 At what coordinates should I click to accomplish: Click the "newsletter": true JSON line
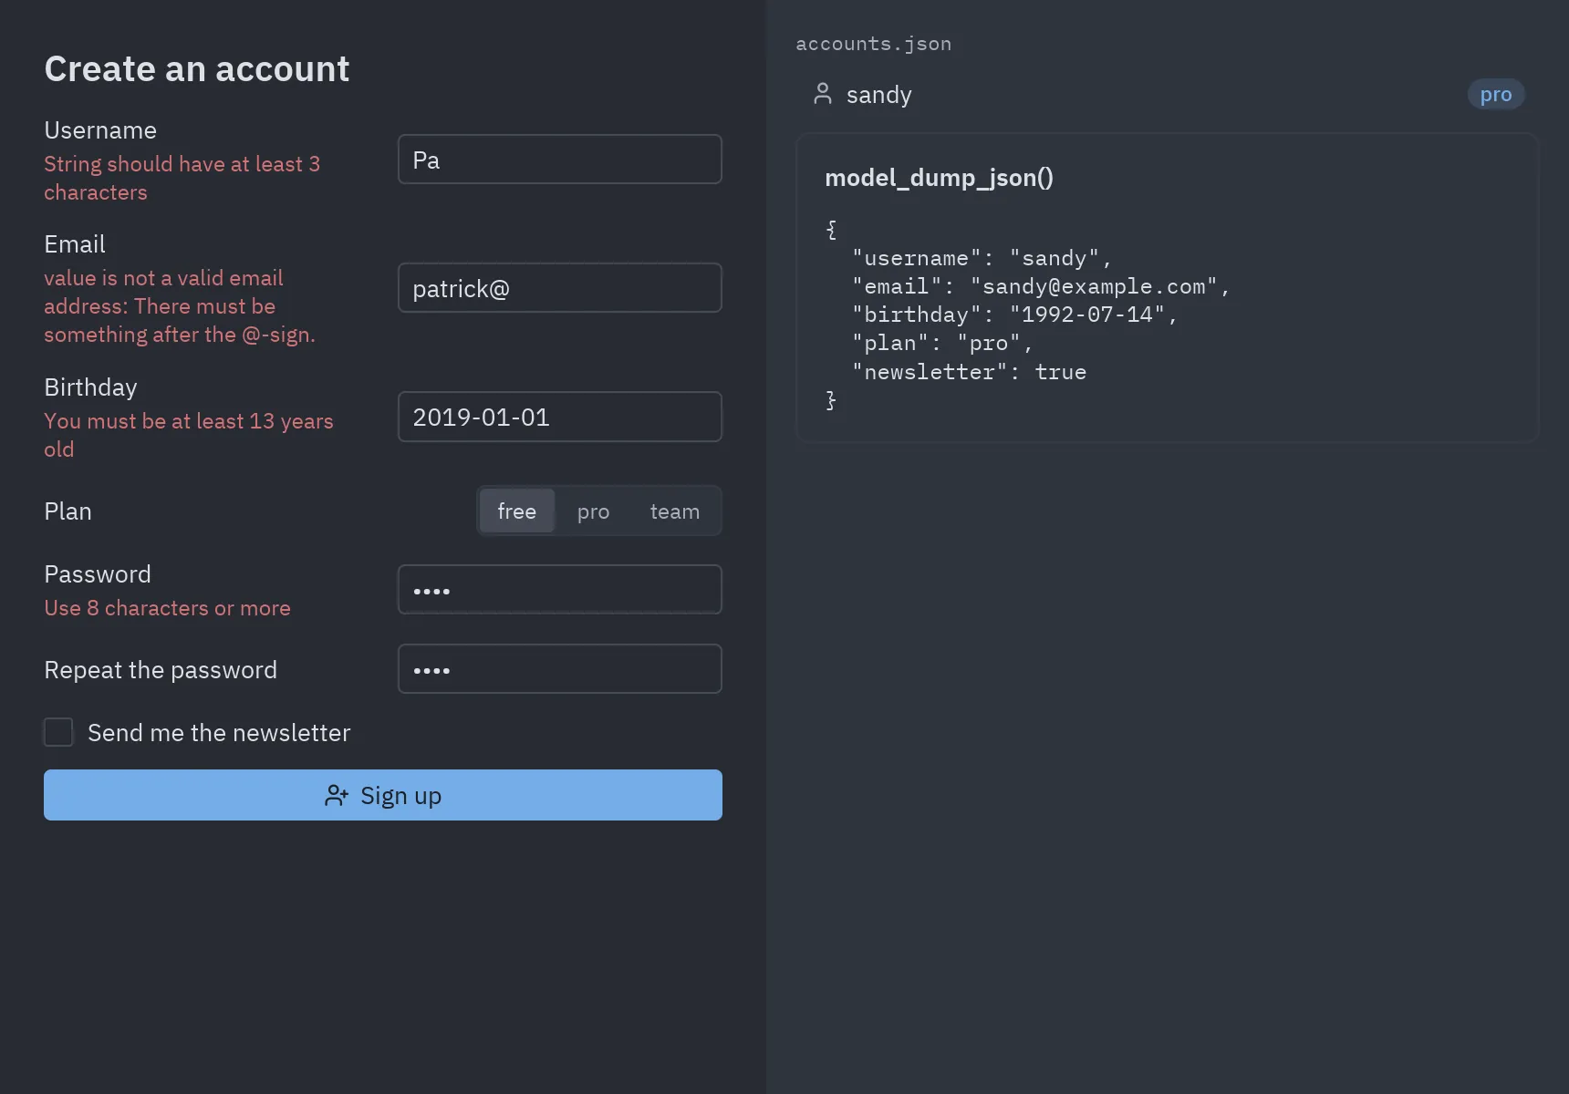[x=969, y=372]
